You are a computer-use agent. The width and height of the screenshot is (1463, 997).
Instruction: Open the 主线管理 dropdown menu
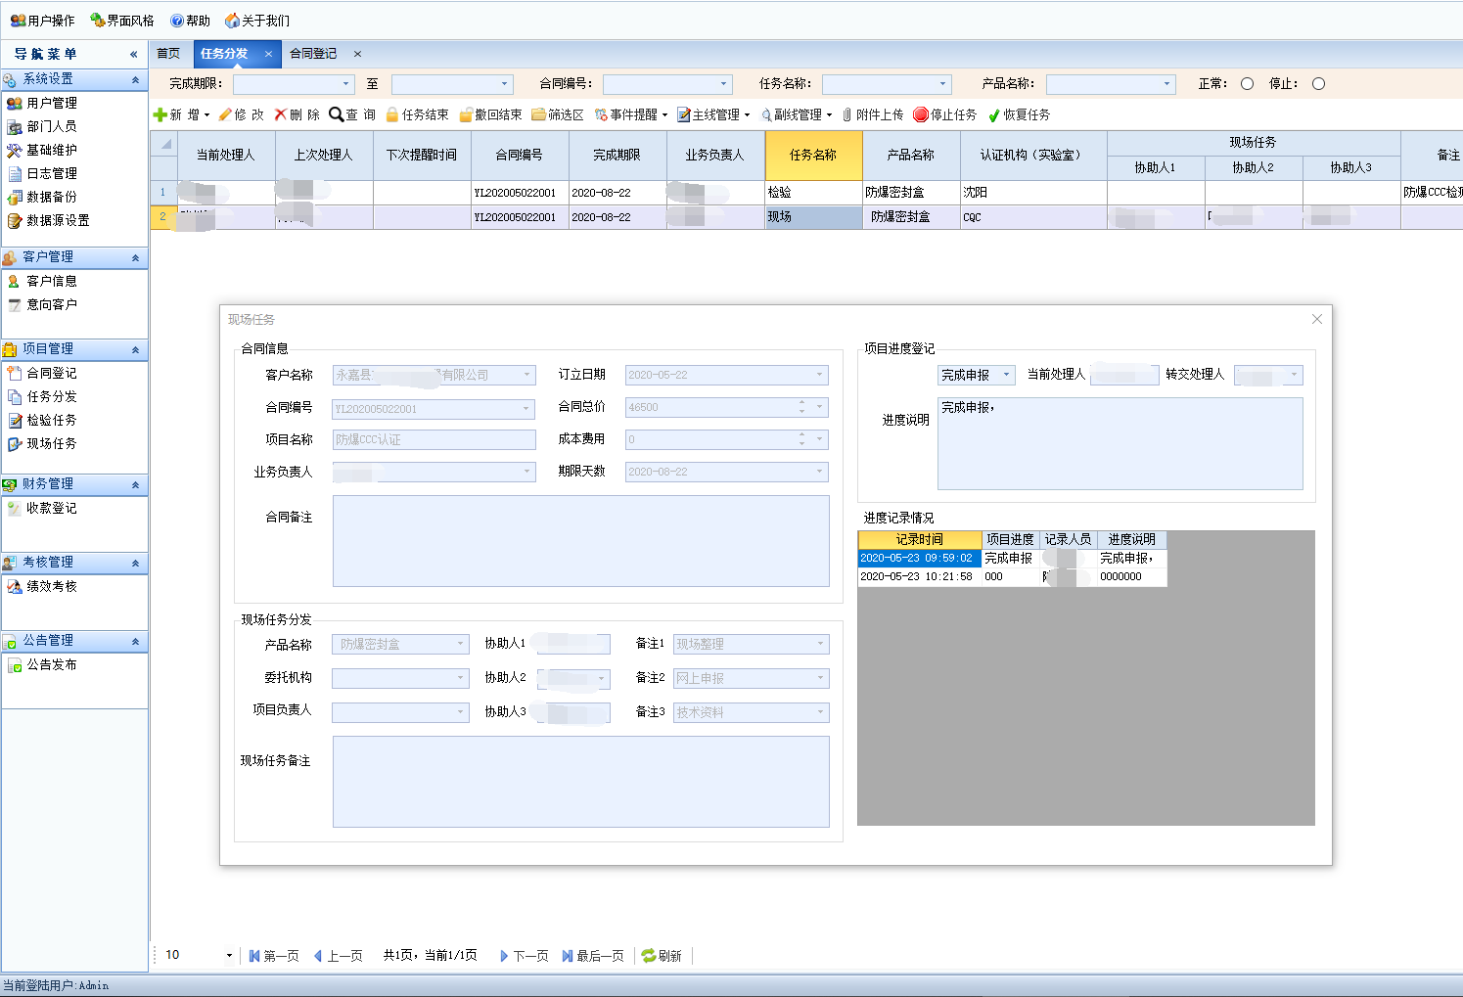(713, 114)
